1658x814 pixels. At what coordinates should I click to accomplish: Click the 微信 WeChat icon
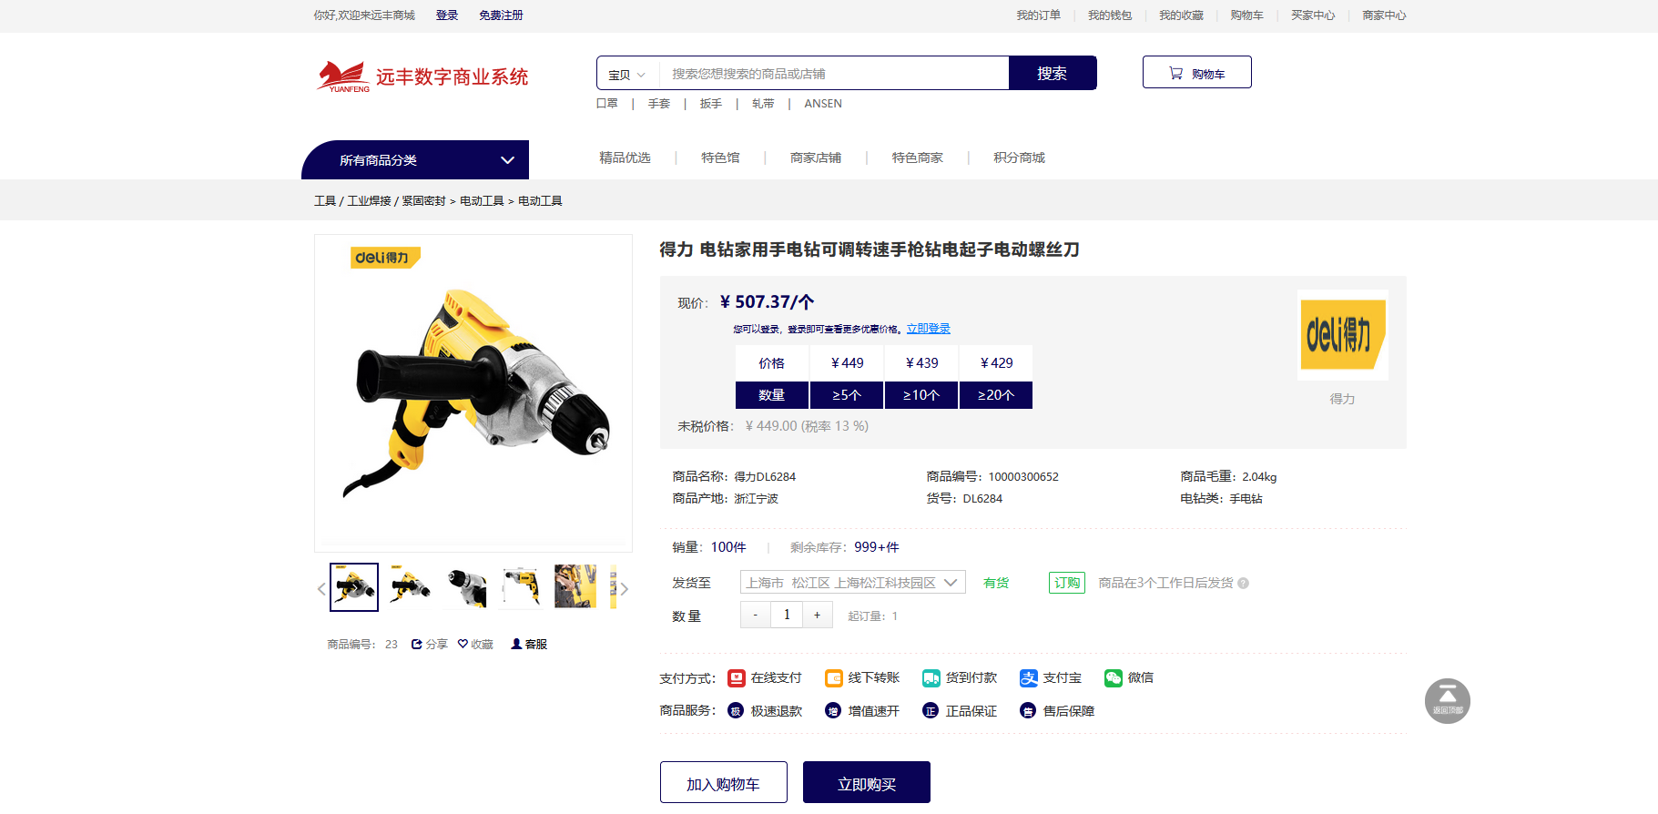pyautogui.click(x=1114, y=678)
